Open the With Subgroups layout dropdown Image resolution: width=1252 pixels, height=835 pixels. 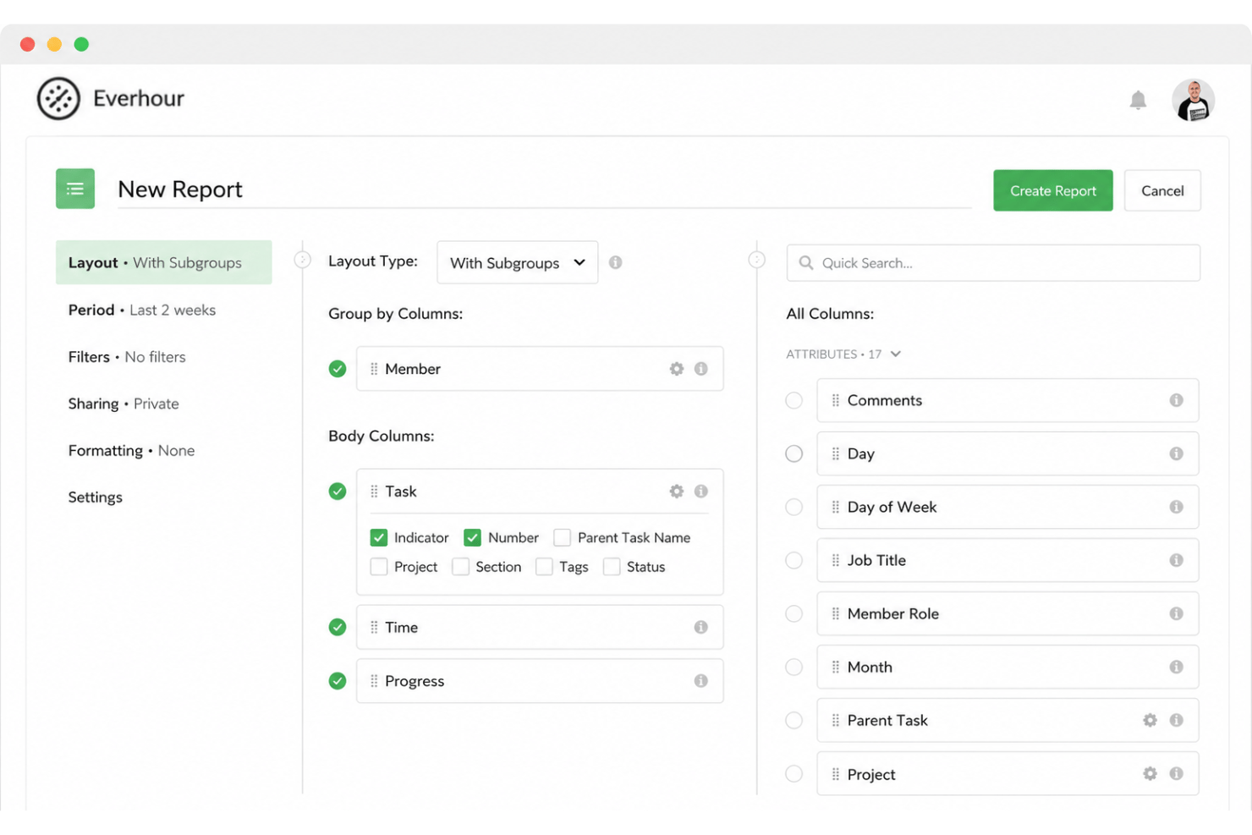pyautogui.click(x=518, y=262)
